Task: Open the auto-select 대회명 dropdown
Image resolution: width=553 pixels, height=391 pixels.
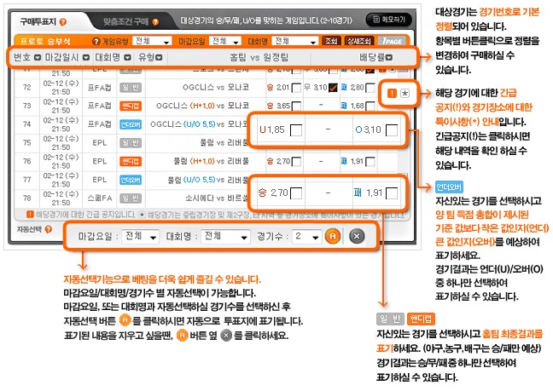Action: pyautogui.click(x=225, y=236)
